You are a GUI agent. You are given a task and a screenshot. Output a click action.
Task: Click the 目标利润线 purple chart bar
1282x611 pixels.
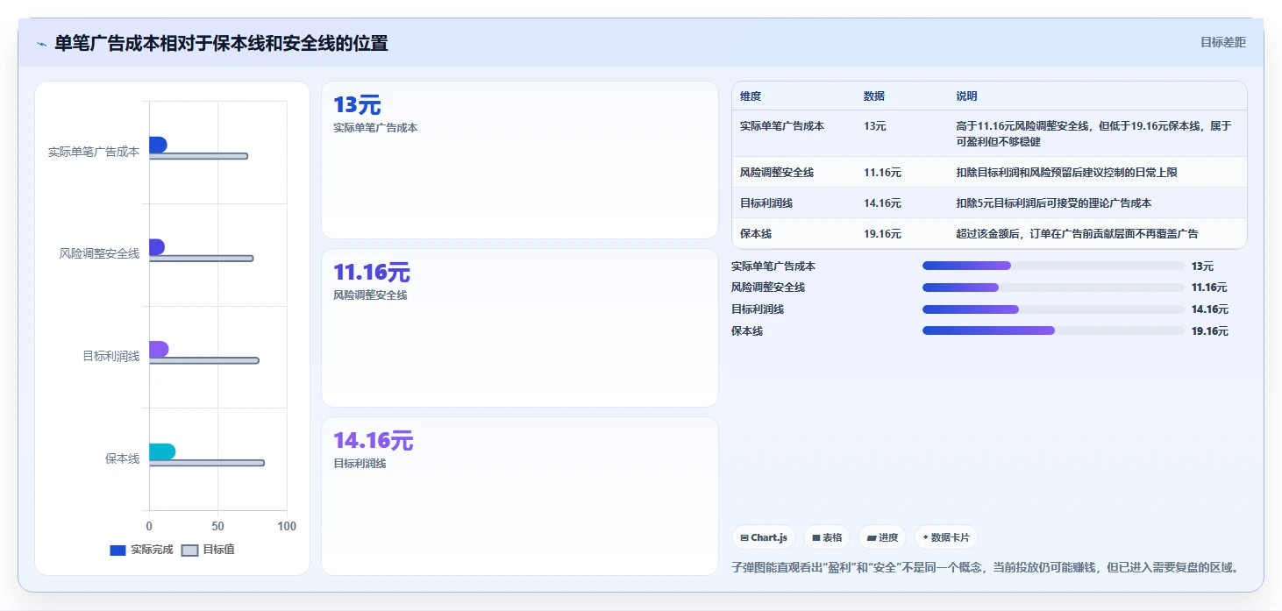click(159, 349)
